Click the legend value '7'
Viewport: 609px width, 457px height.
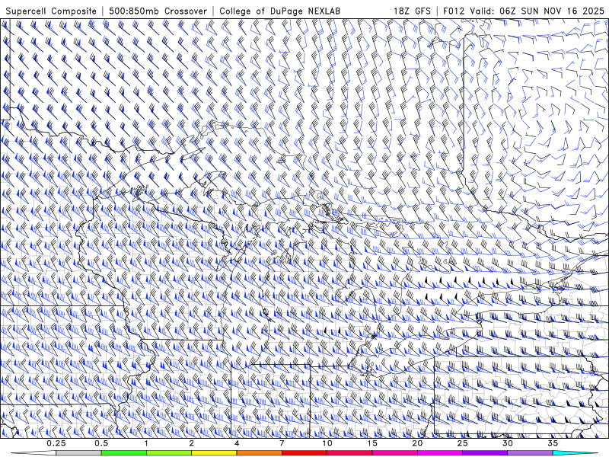(x=282, y=443)
